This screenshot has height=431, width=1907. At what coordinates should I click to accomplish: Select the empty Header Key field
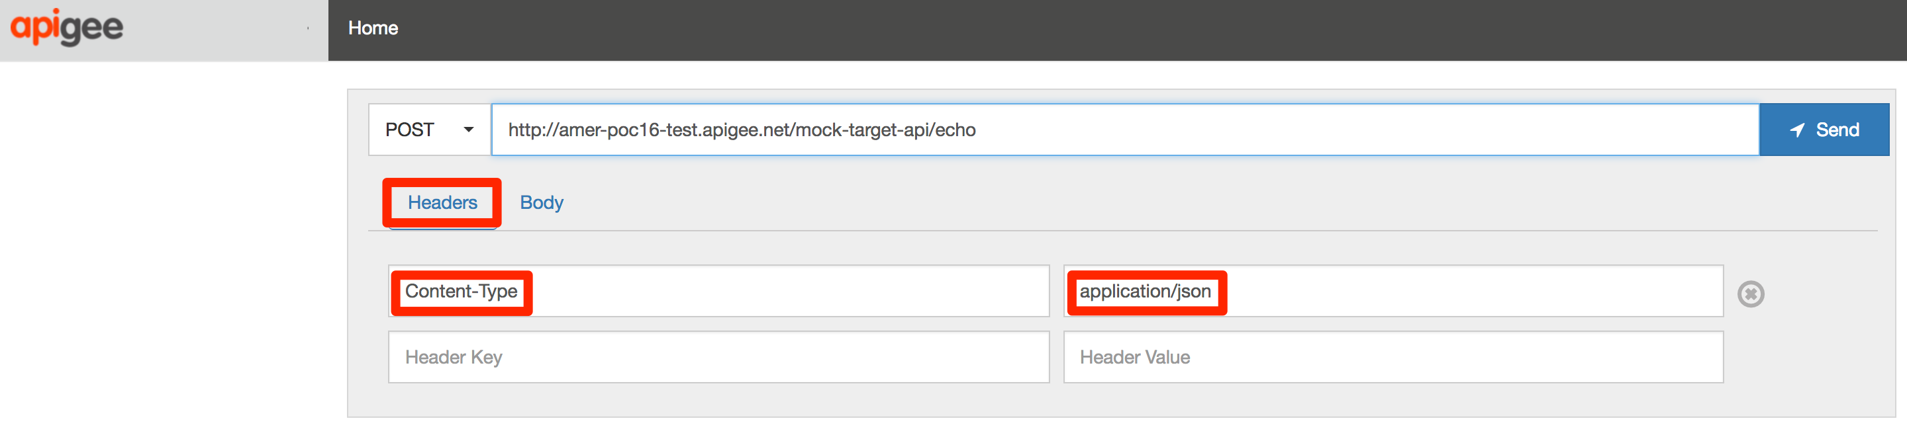tap(718, 357)
